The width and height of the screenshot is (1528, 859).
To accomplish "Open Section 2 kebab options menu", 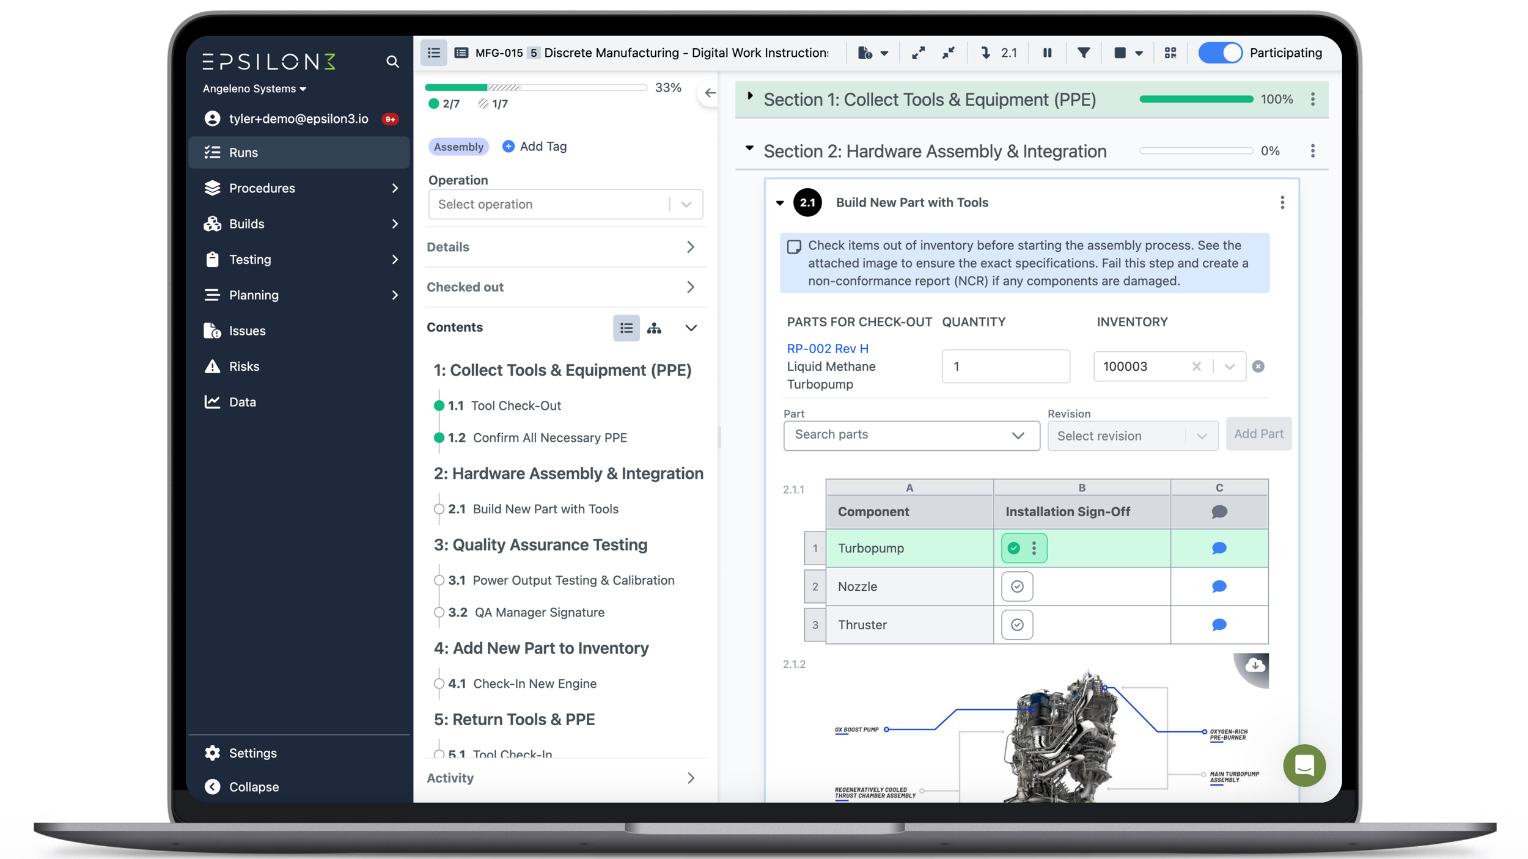I will coord(1312,151).
